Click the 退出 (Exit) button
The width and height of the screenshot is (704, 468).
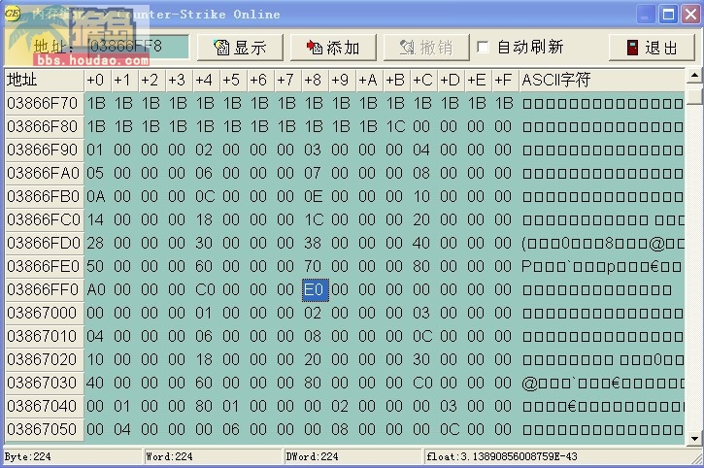[652, 47]
